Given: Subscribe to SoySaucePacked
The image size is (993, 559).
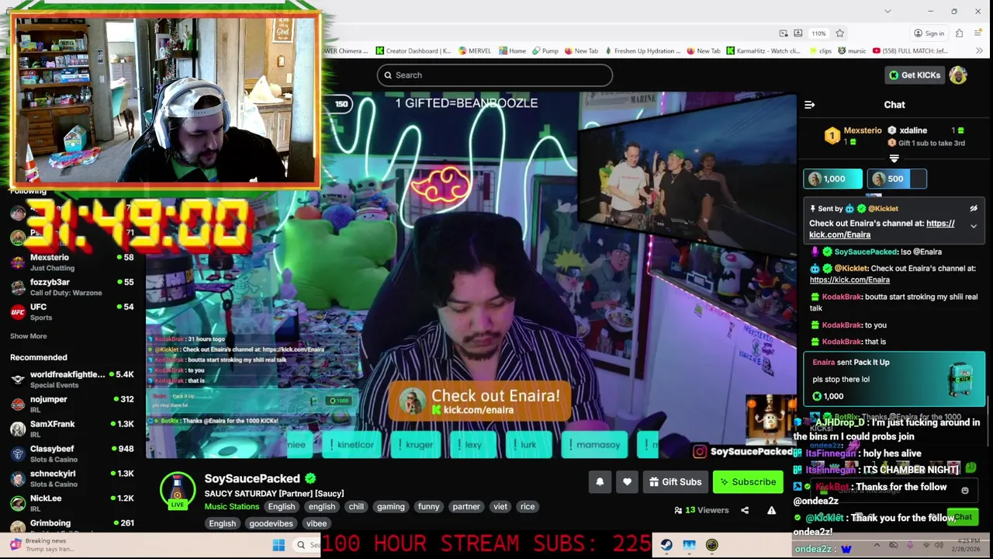Looking at the screenshot, I should 748,482.
